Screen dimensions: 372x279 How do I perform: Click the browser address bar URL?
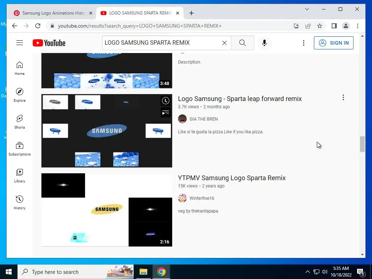click(x=140, y=26)
